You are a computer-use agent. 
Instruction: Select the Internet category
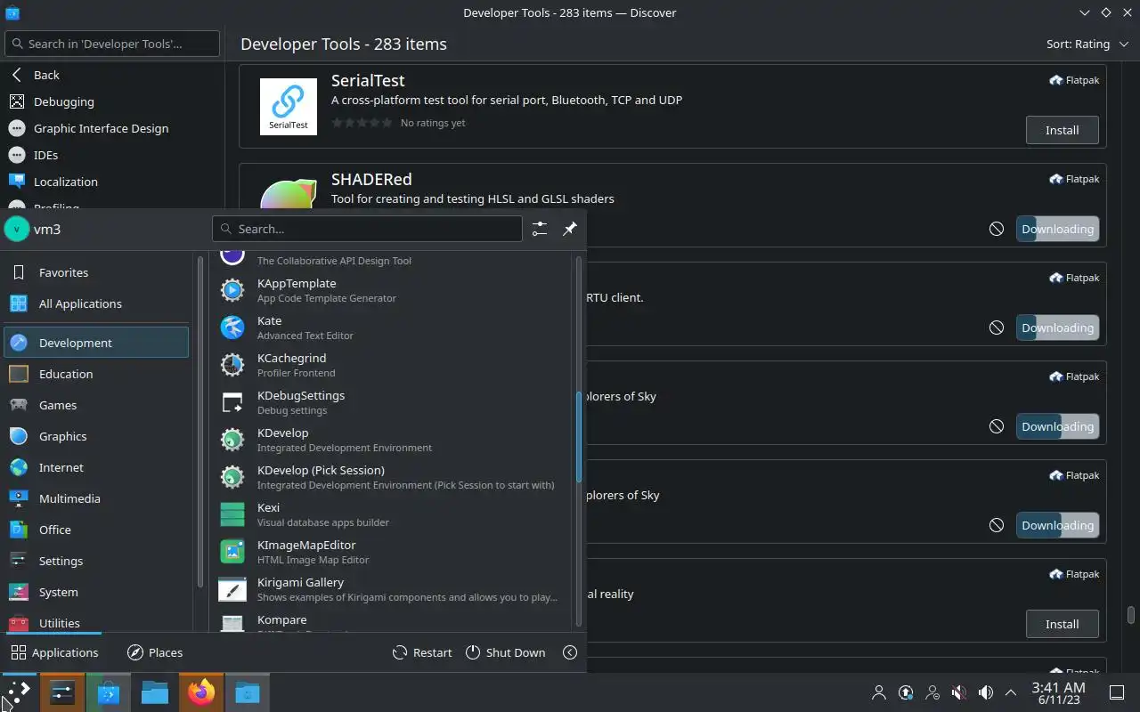tap(96, 467)
